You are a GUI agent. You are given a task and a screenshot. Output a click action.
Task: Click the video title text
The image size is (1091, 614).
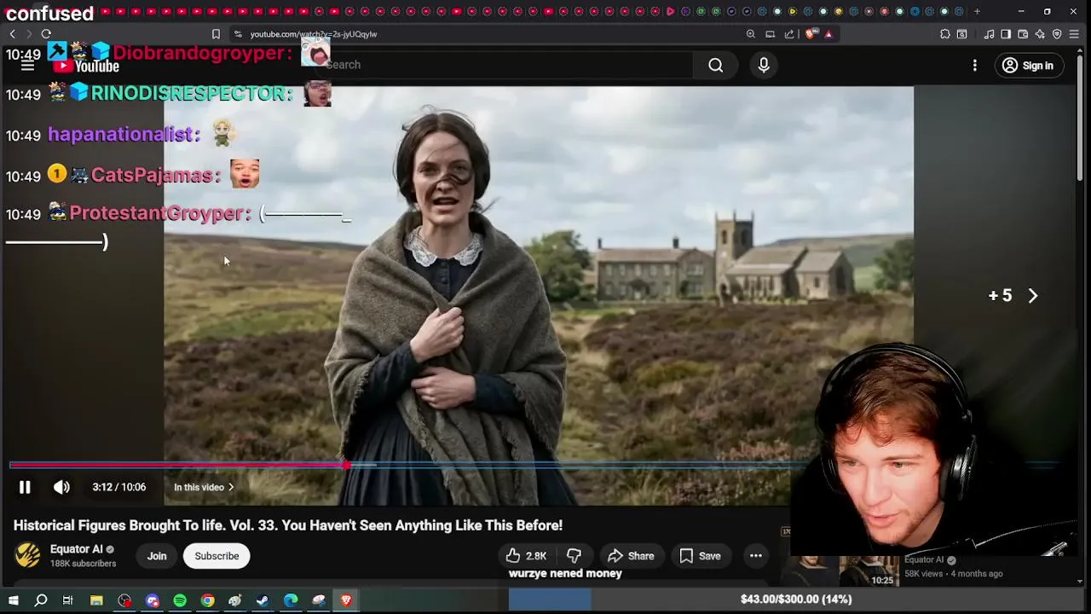tap(288, 525)
